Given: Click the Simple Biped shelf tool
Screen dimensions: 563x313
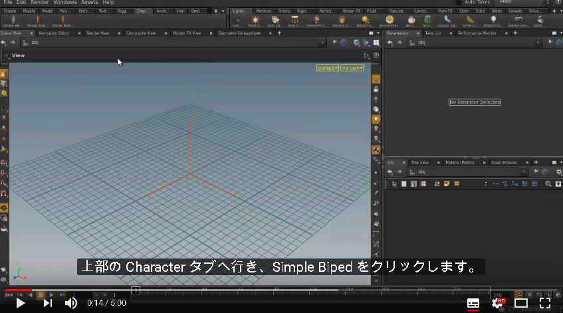Looking at the screenshot, I should [13, 21].
